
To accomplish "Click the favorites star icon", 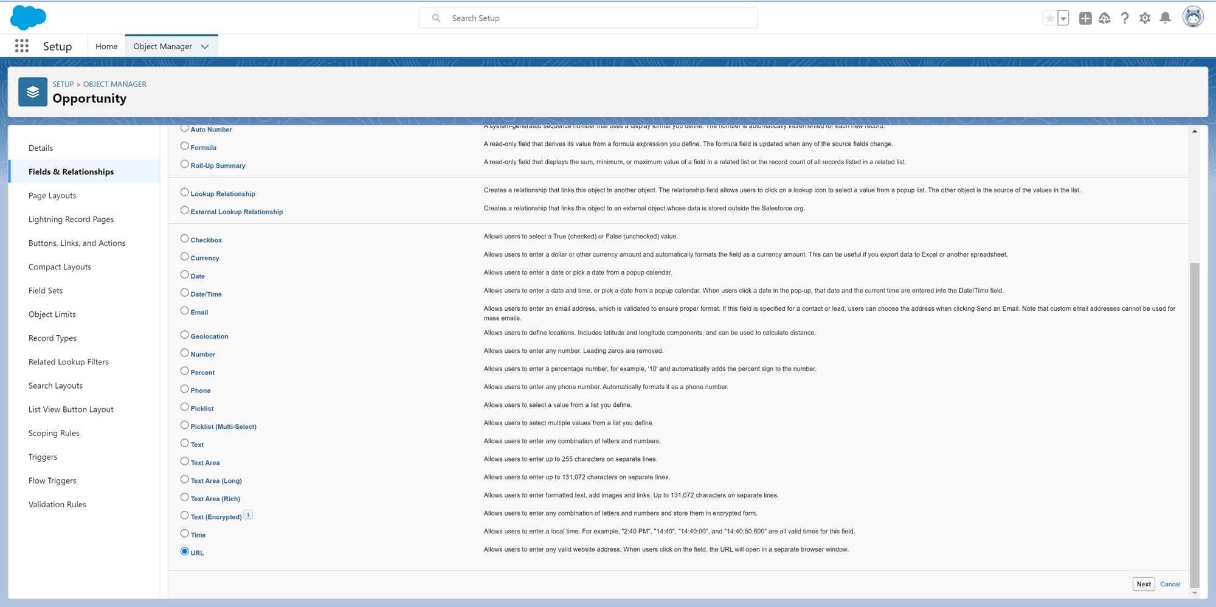I will click(x=1049, y=18).
